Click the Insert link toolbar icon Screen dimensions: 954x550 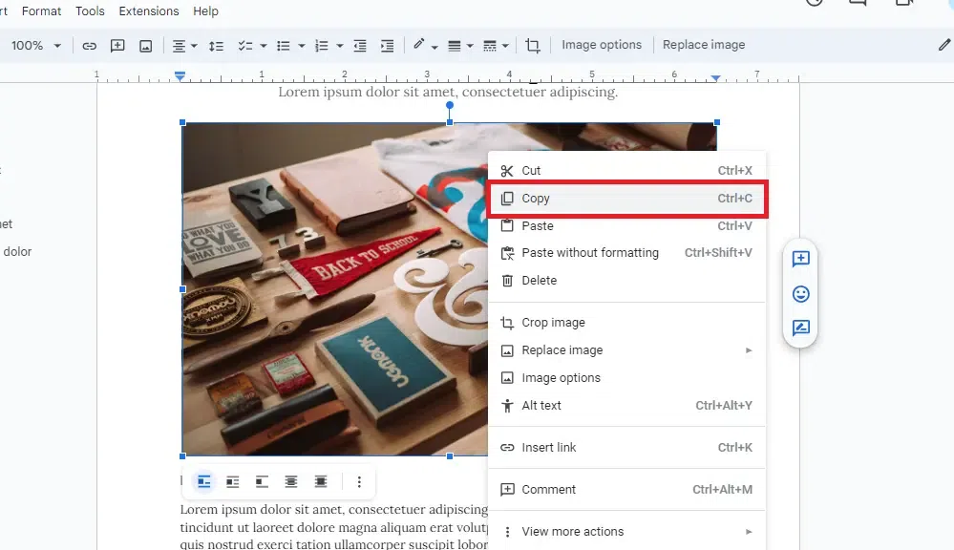pos(90,46)
